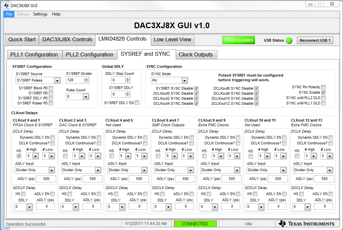Expand CLKout 6 and 7 ADLY Input dropdown

[190, 170]
